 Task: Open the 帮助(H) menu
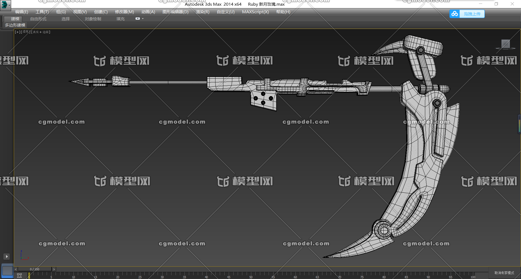(x=283, y=12)
